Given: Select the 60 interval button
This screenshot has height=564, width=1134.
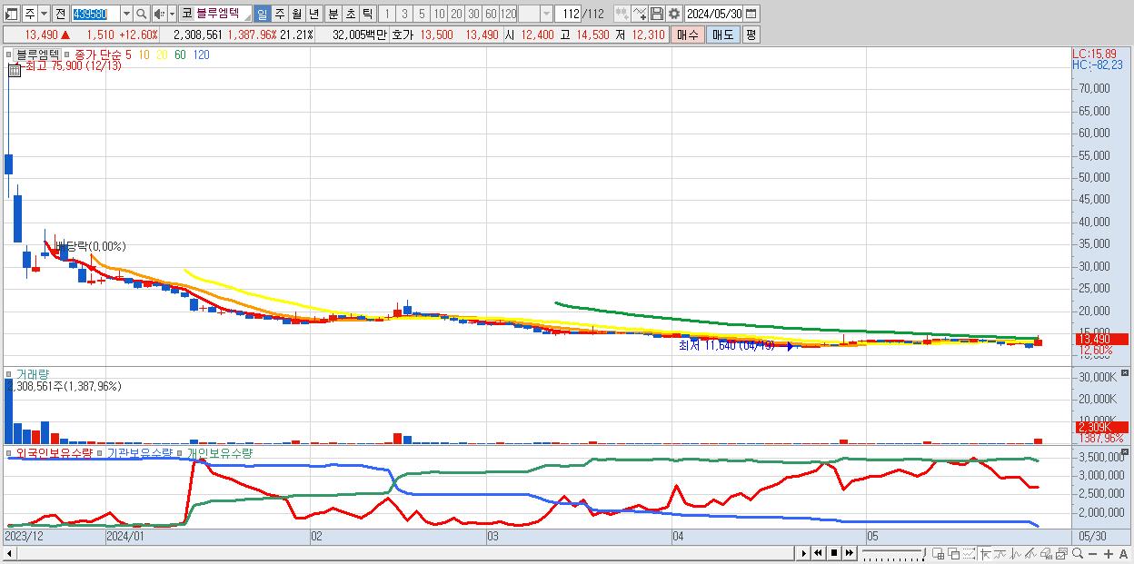Looking at the screenshot, I should [492, 14].
